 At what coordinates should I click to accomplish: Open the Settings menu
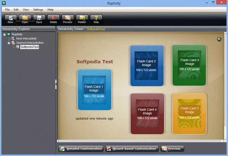click(38, 9)
